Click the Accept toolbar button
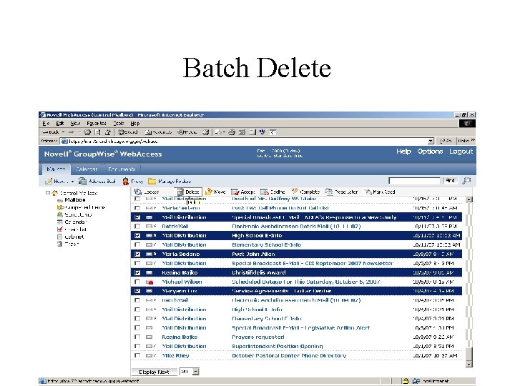The height and width of the screenshot is (386, 515). point(242,192)
